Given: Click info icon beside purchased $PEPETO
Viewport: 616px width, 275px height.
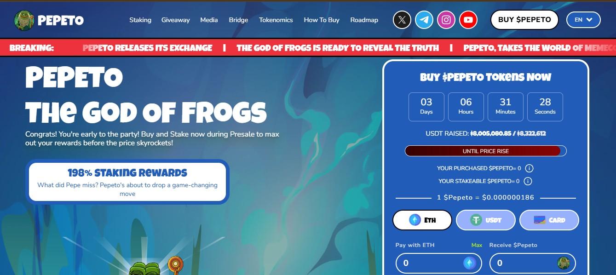Looking at the screenshot, I should click(529, 168).
